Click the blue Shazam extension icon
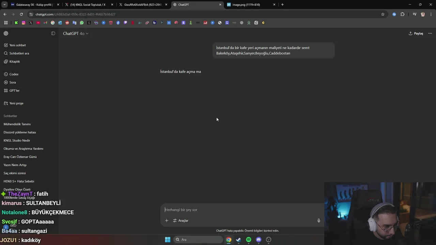The height and width of the screenshot is (245, 436). pyautogui.click(x=394, y=14)
